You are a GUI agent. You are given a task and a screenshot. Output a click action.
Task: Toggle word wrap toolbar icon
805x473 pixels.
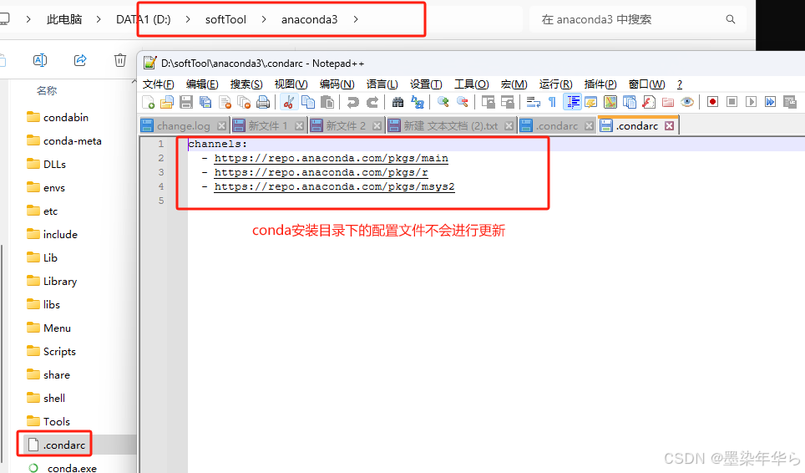534,102
